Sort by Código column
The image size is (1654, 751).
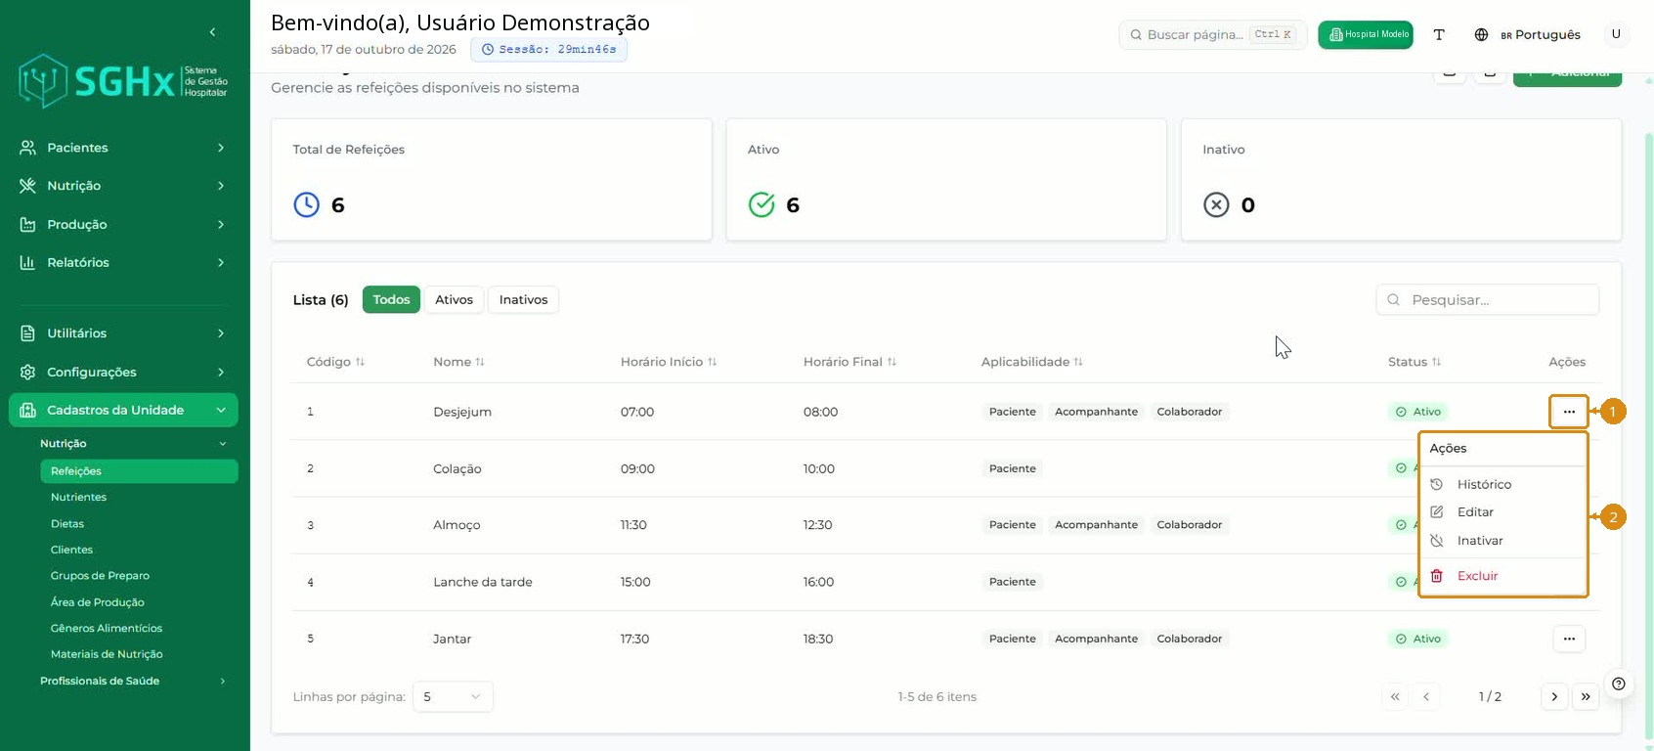(x=335, y=362)
